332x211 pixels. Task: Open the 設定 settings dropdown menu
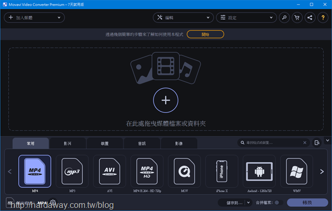(246, 18)
